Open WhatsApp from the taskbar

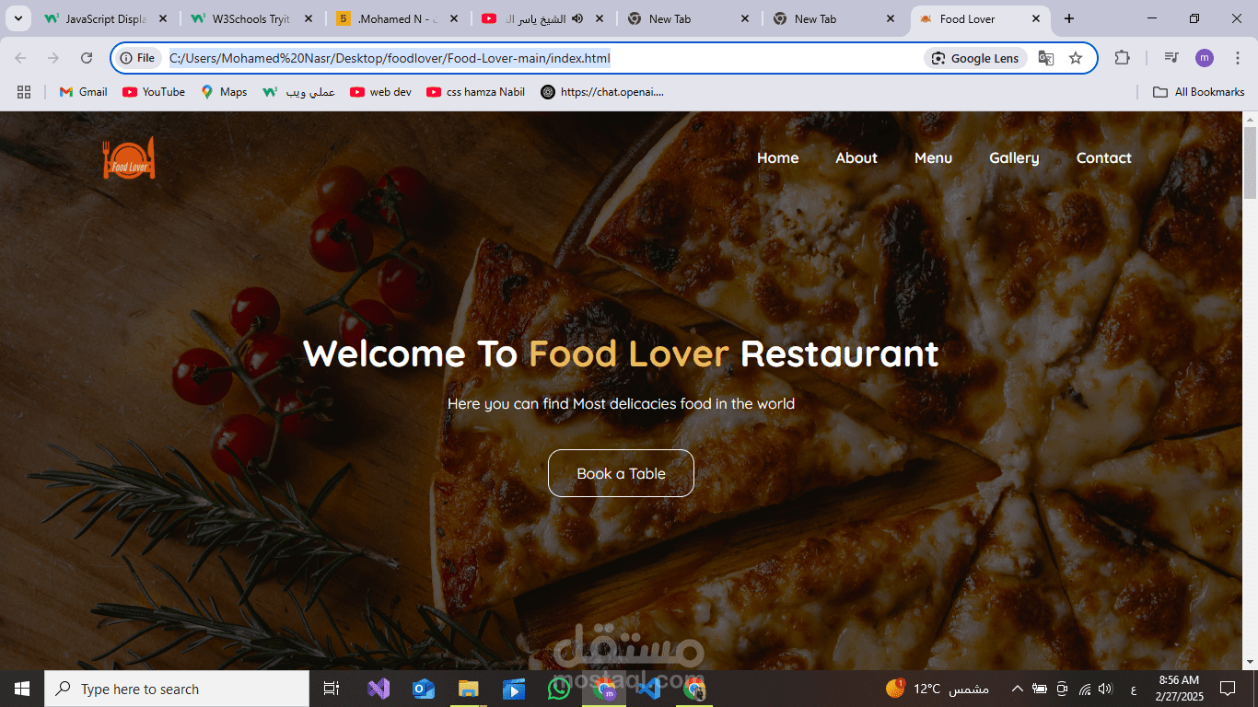[558, 689]
